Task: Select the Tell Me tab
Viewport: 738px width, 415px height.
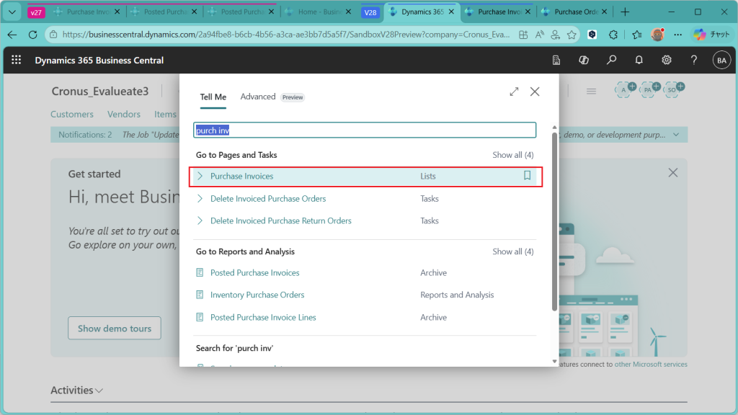Action: point(213,97)
